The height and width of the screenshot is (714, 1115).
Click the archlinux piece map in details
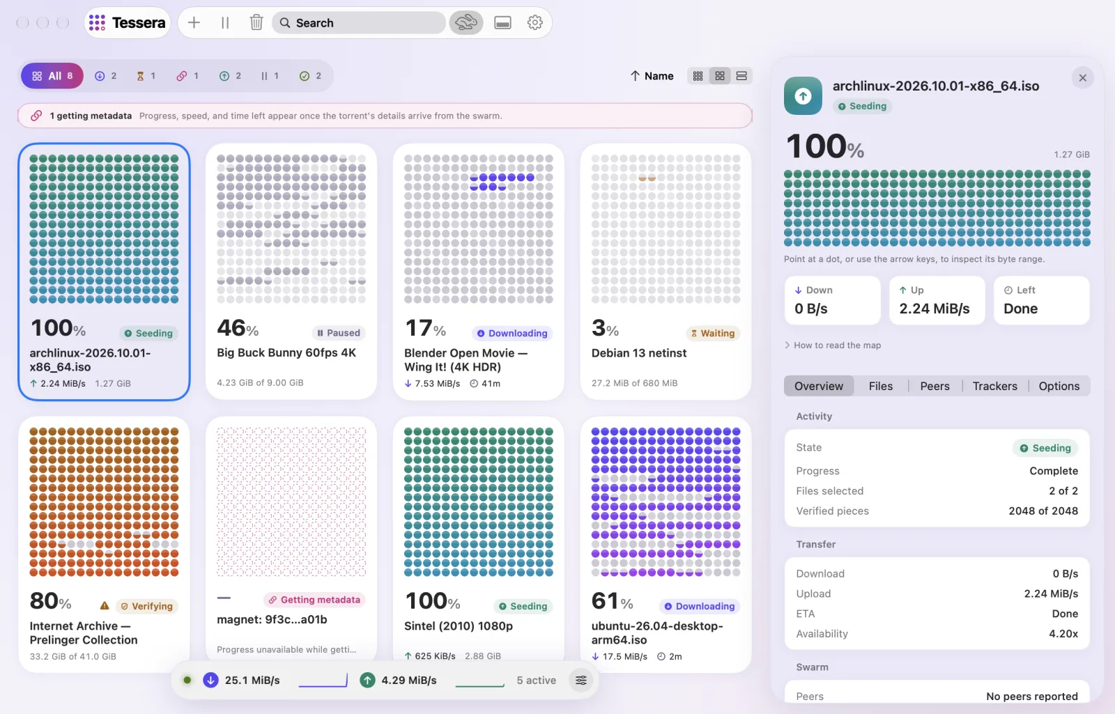tap(937, 208)
